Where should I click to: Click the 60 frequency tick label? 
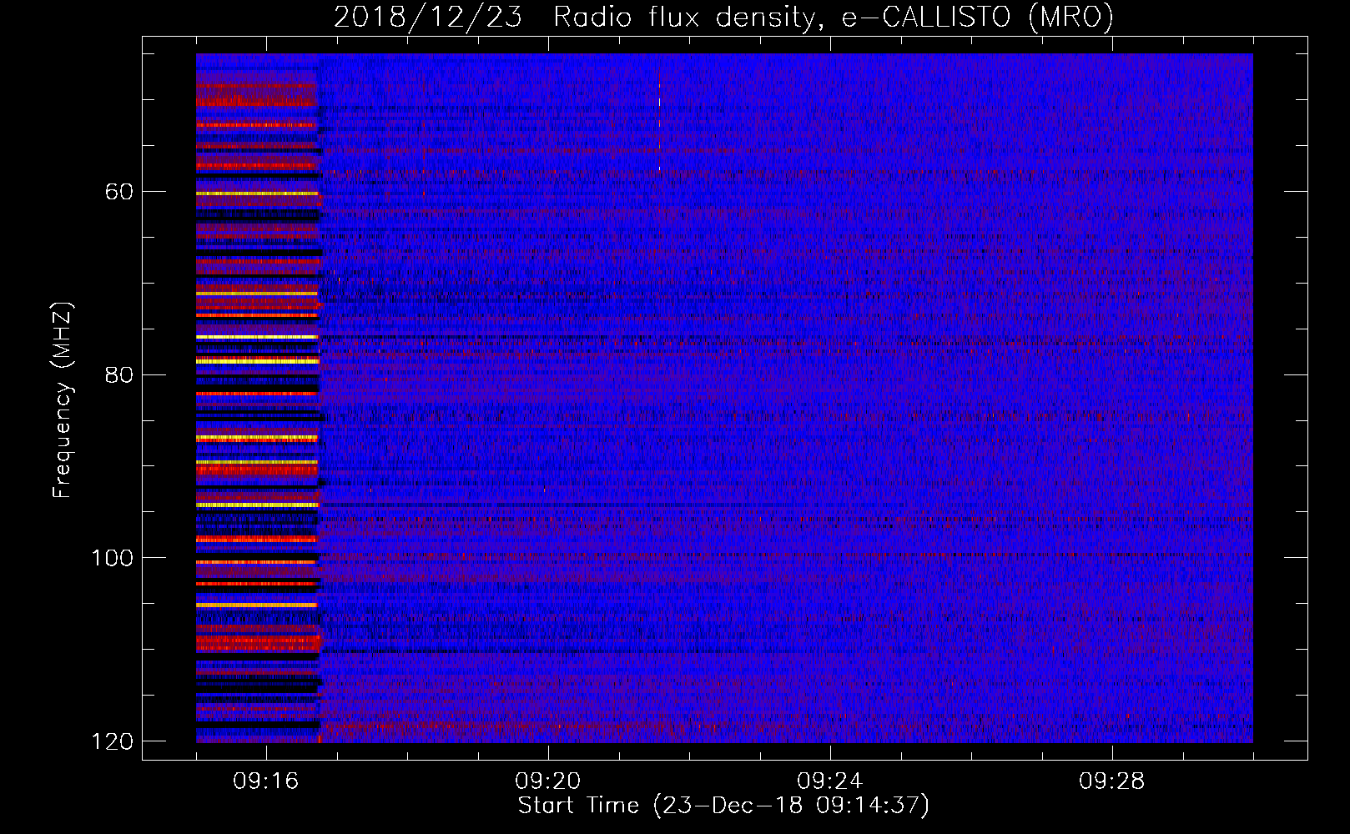pyautogui.click(x=119, y=192)
